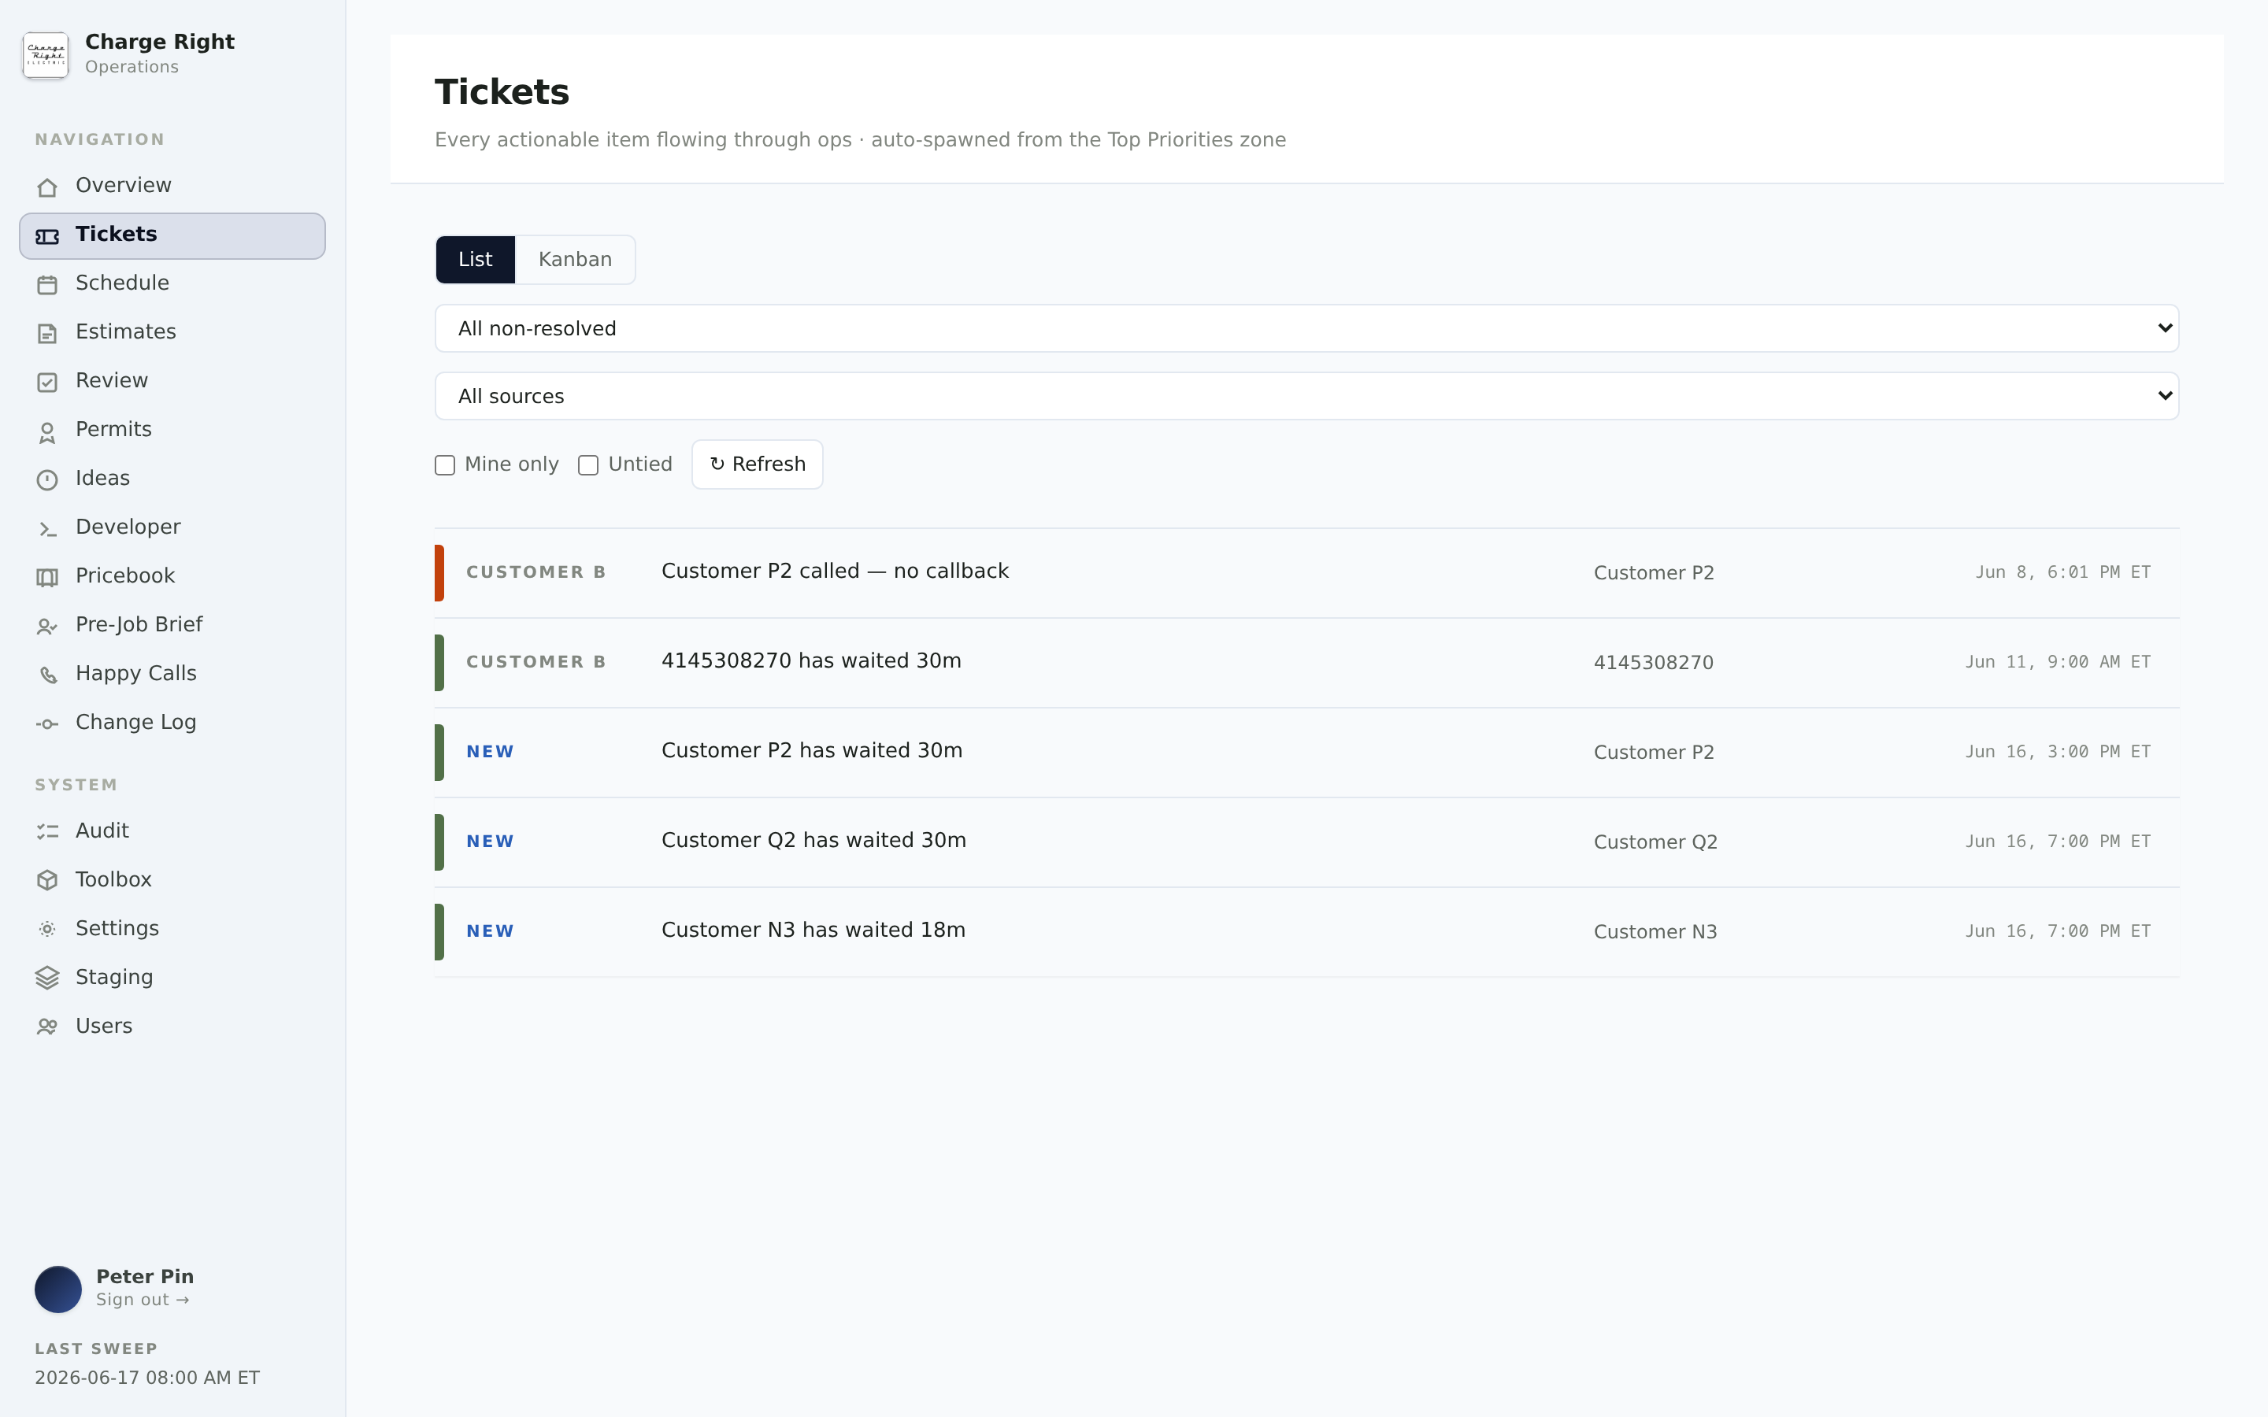This screenshot has width=2268, height=1417.
Task: Click the Ideas icon in sidebar
Action: click(47, 480)
